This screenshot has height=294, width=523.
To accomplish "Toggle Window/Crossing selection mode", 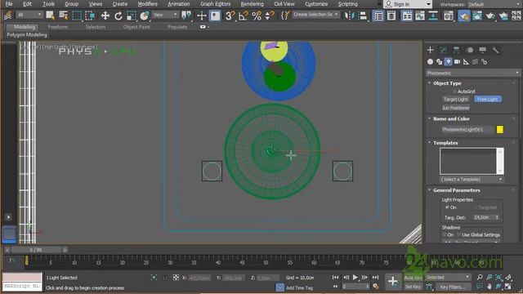I will pyautogui.click(x=90, y=16).
